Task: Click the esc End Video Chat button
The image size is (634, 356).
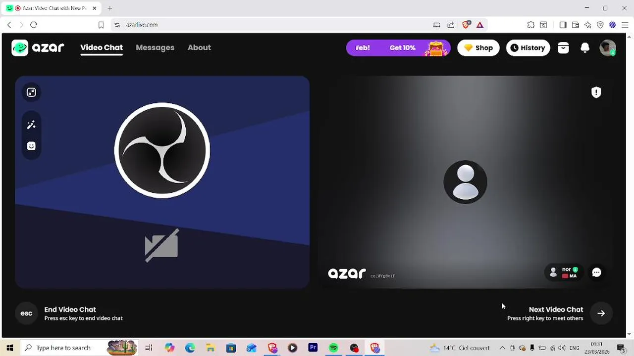Action: 26,313
